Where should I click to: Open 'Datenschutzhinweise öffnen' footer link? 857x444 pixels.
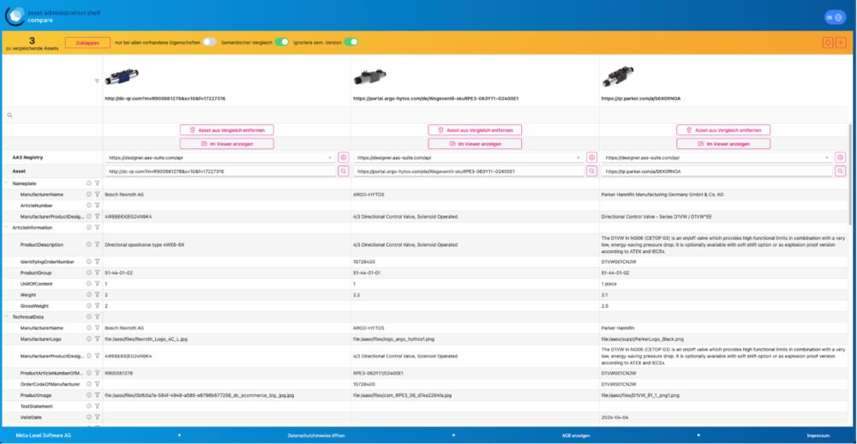tap(316, 435)
